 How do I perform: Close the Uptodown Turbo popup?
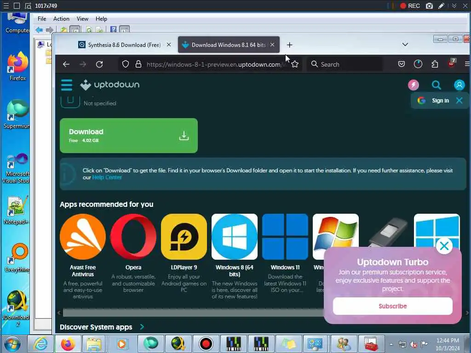pyautogui.click(x=444, y=246)
